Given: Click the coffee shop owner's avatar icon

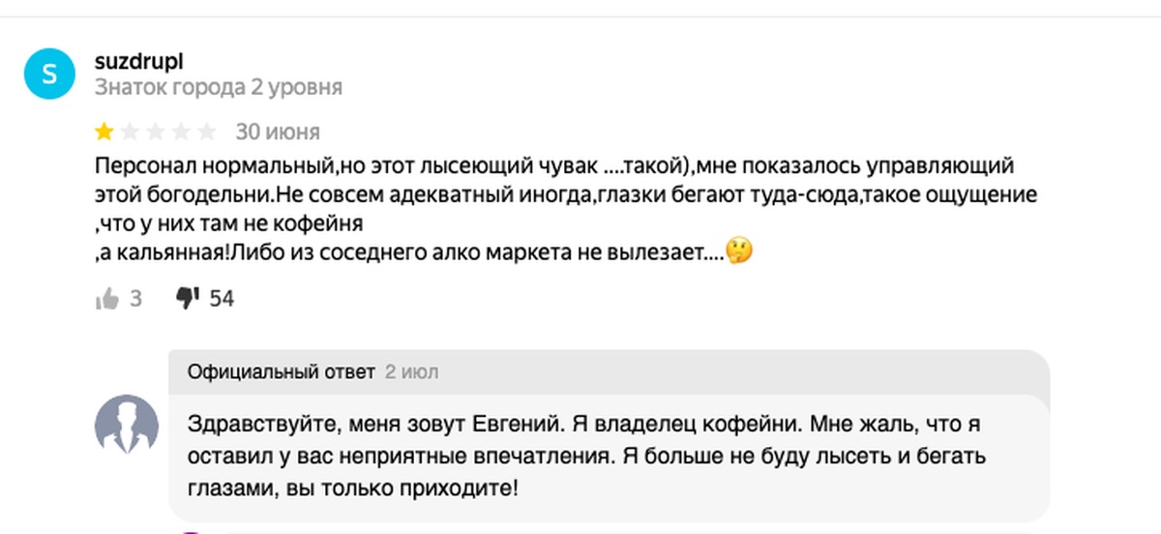Looking at the screenshot, I should pyautogui.click(x=126, y=425).
